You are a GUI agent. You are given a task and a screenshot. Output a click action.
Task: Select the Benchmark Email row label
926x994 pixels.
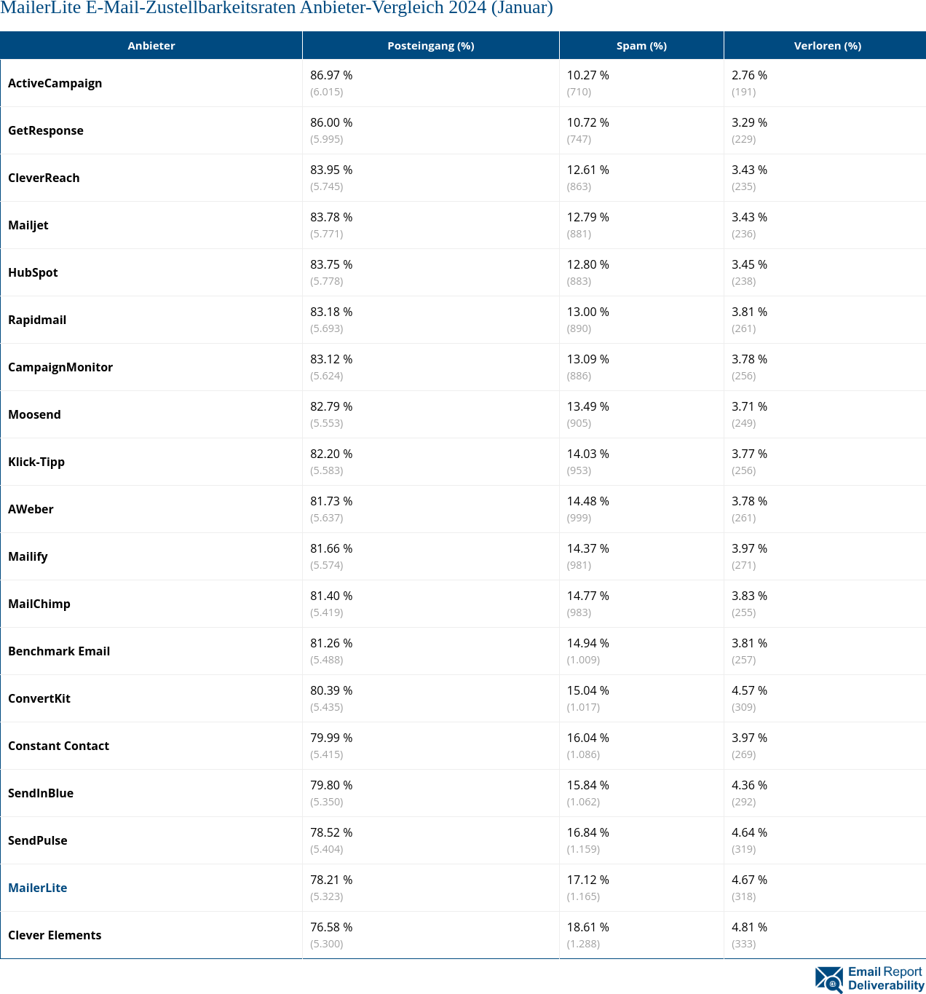point(59,651)
